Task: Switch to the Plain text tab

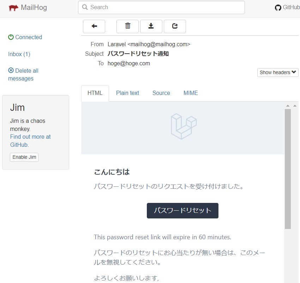Action: (x=127, y=93)
